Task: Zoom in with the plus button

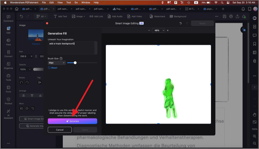Action: pyautogui.click(x=168, y=30)
